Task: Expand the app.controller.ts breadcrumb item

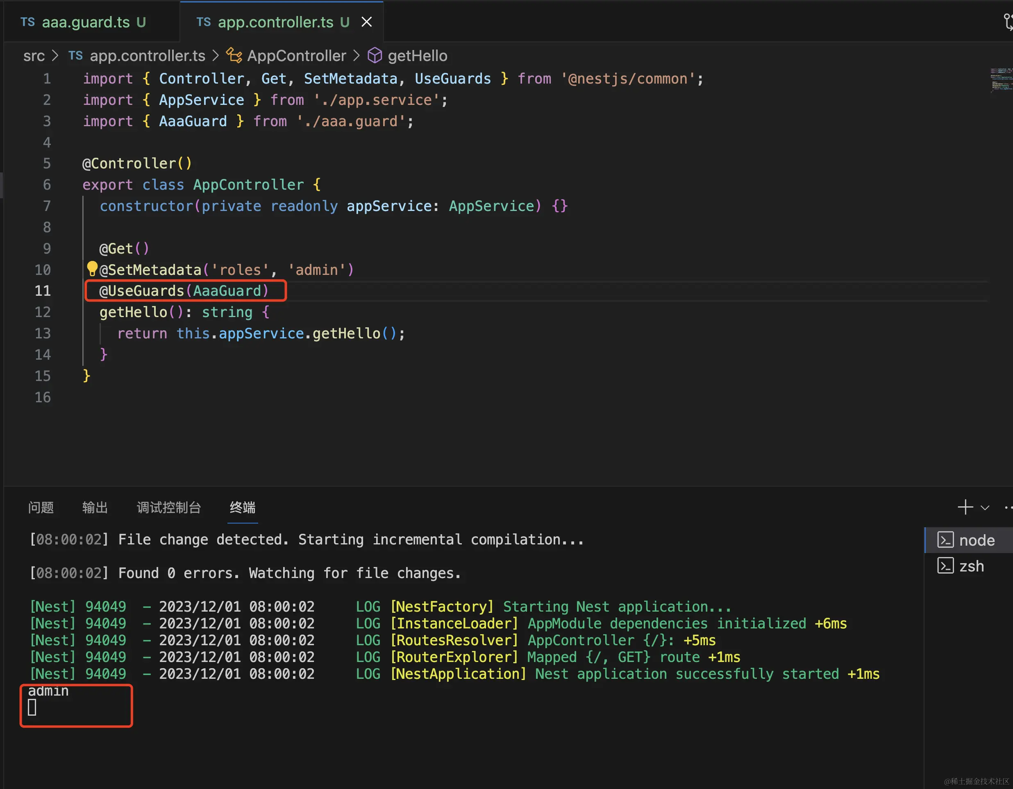Action: point(147,56)
